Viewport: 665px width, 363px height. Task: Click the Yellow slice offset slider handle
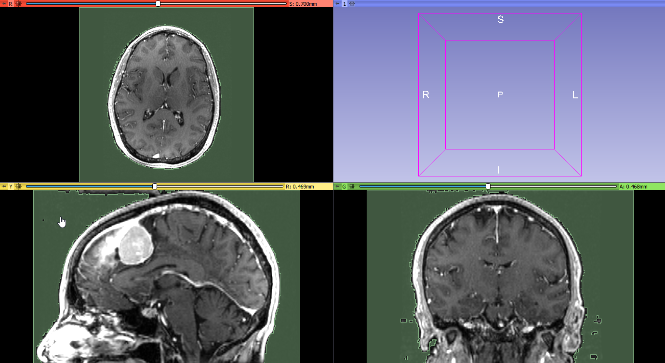pyautogui.click(x=155, y=186)
